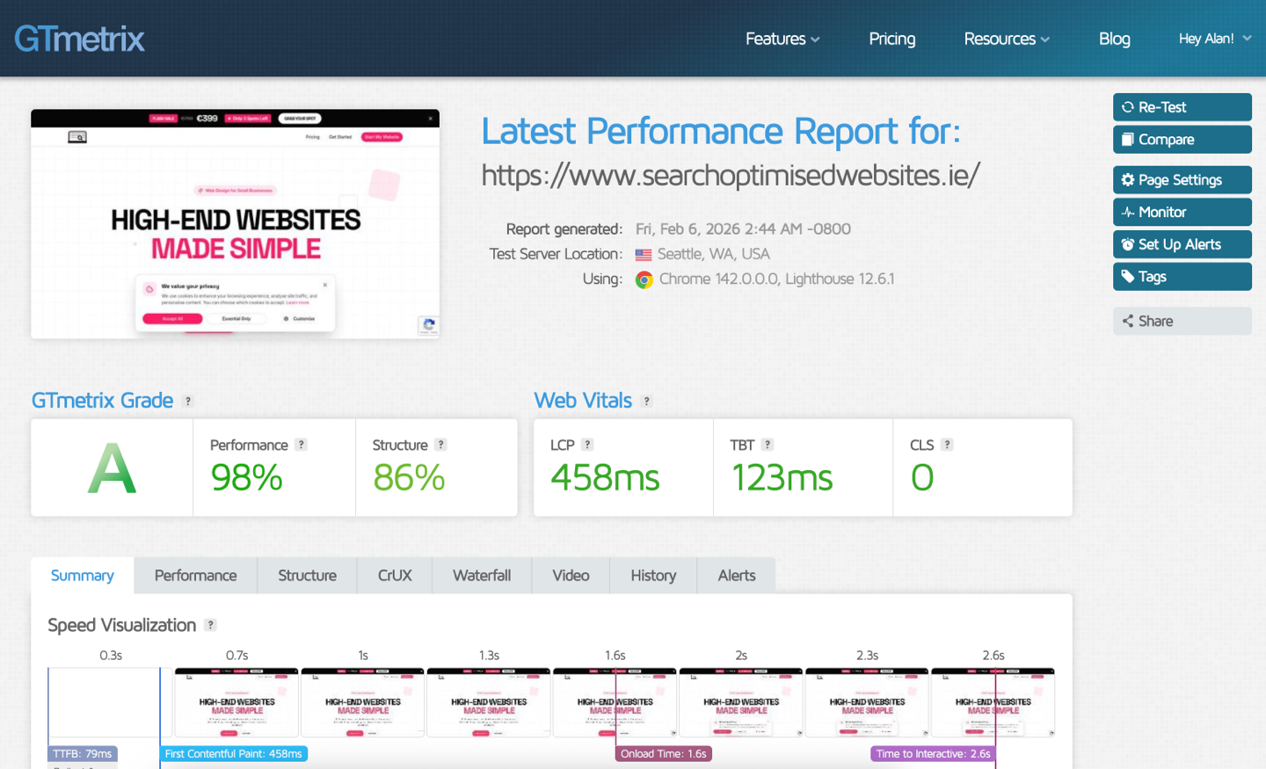Screen dimensions: 1266x769
Task: Click the Share icon
Action: tap(1127, 320)
